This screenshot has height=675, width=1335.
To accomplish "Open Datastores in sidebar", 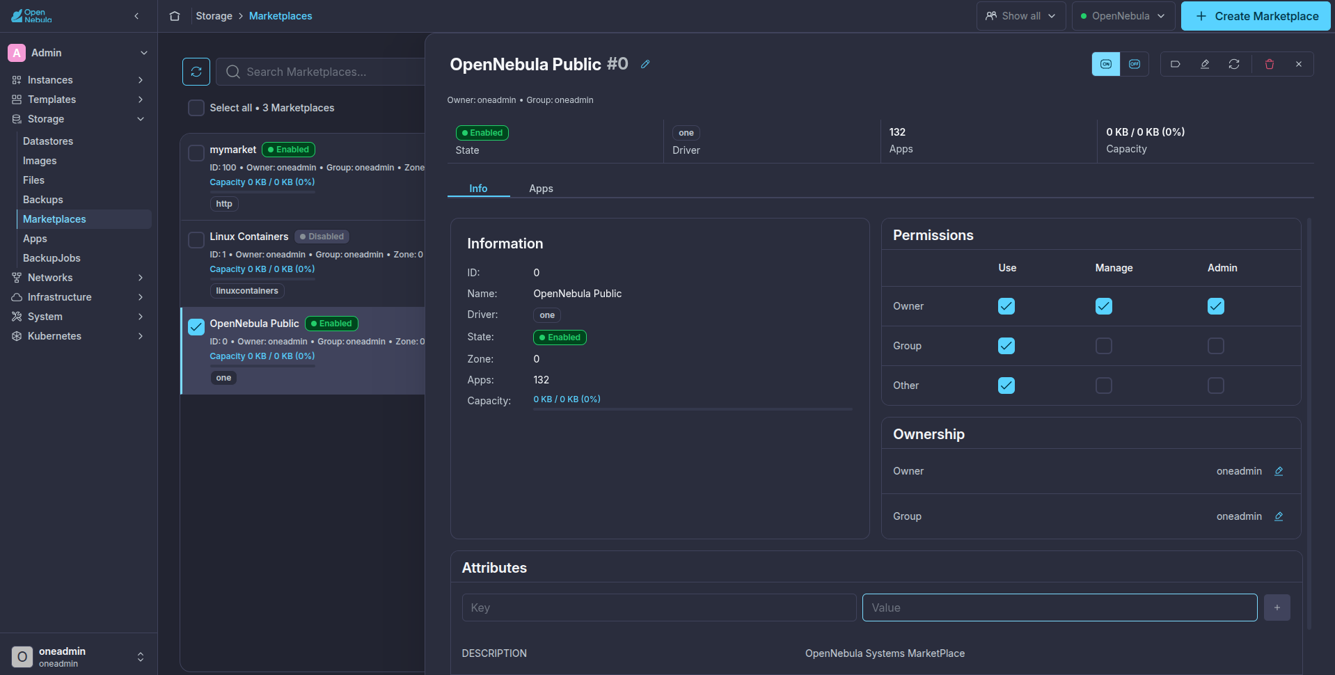I will tap(48, 141).
